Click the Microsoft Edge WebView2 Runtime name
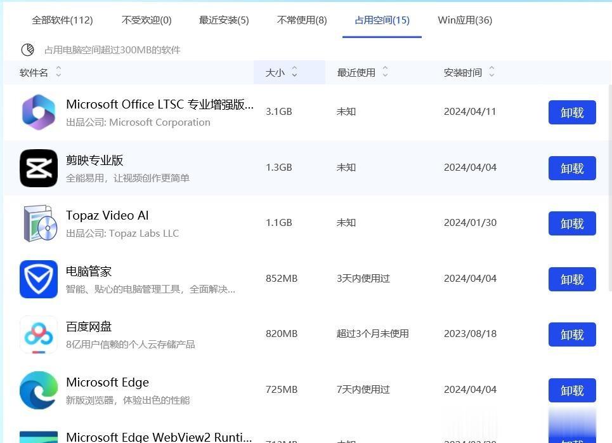The width and height of the screenshot is (612, 443). [x=159, y=437]
